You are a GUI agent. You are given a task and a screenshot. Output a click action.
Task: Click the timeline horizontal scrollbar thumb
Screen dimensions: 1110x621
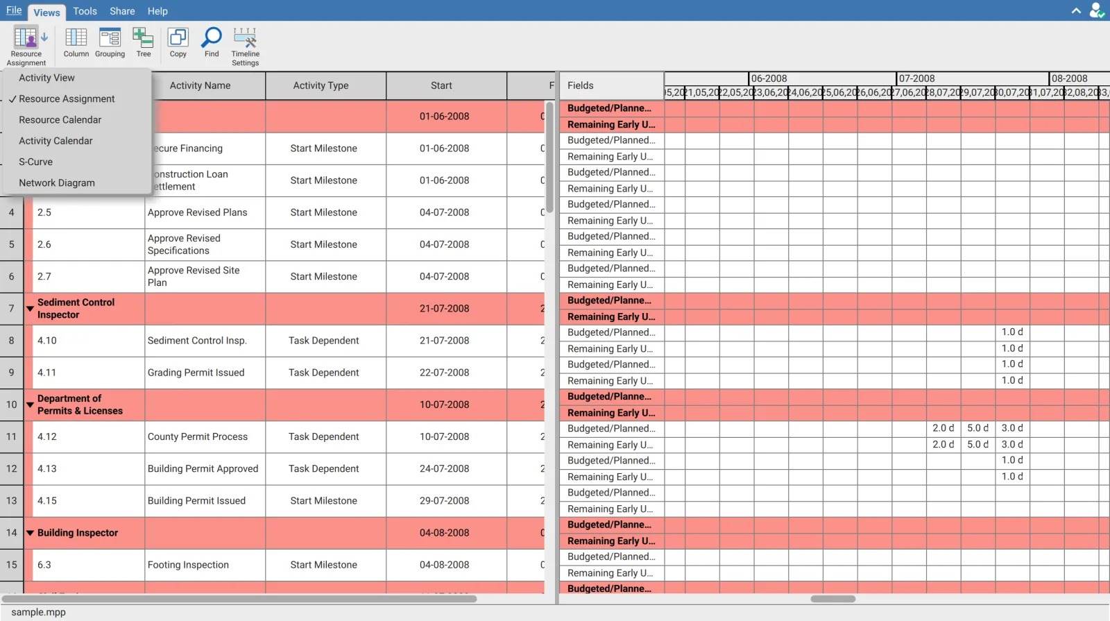coord(832,599)
